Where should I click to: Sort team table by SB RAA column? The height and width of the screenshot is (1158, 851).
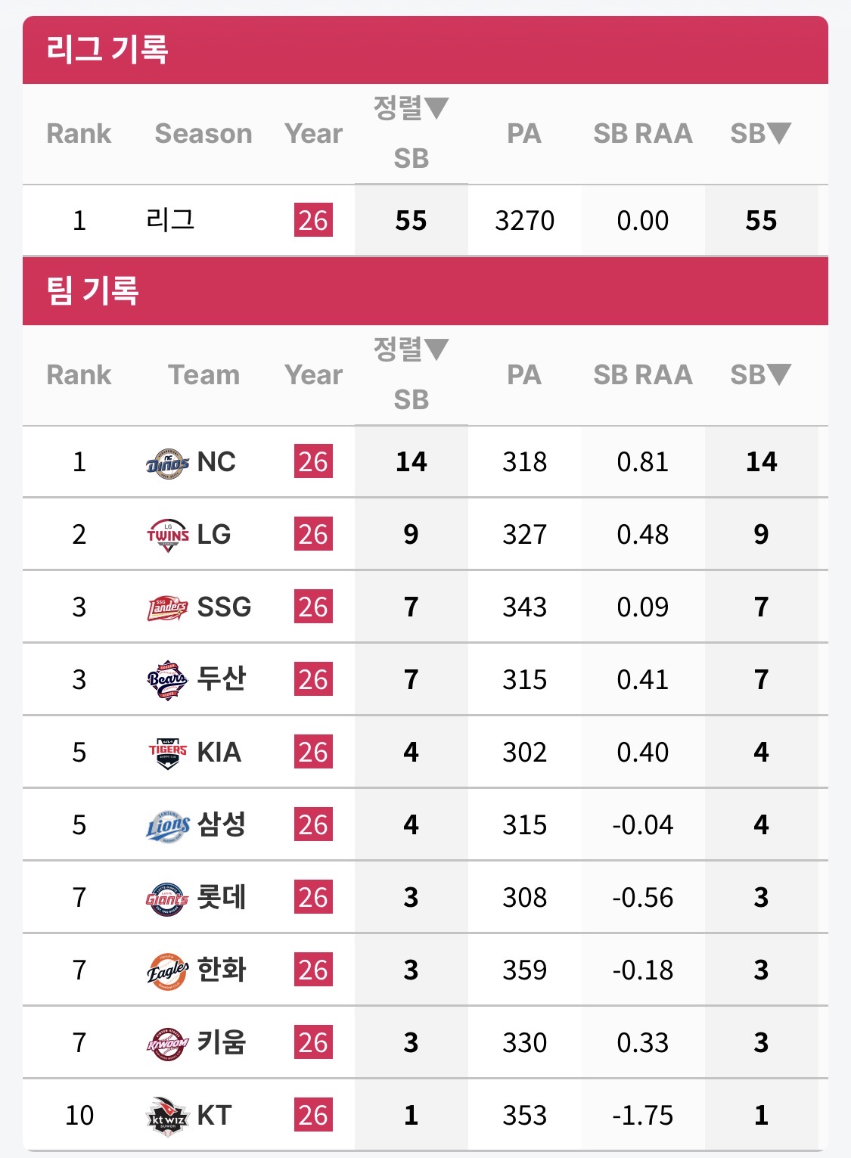642,374
